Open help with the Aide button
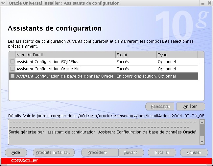Viewport: 213px width, 166px height. (x=16, y=153)
